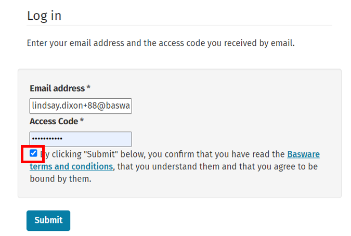
Task: Open the Basware link
Action: (303, 154)
